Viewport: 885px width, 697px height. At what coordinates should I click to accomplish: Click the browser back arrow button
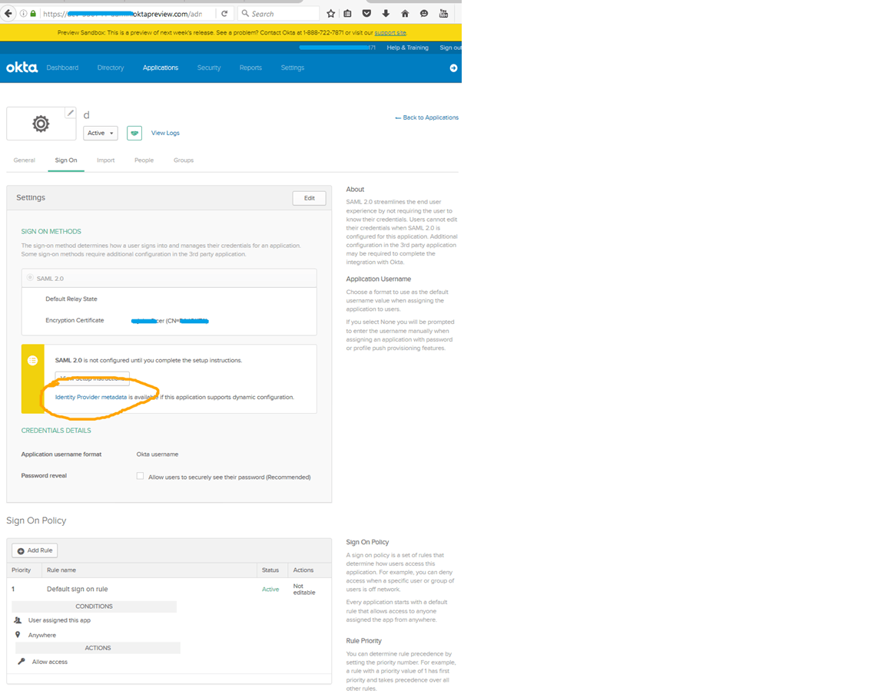coord(8,14)
